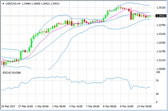Click the 1 Mar 00:00 time label
This screenshot has height=111, width=168.
click(x=42, y=106)
